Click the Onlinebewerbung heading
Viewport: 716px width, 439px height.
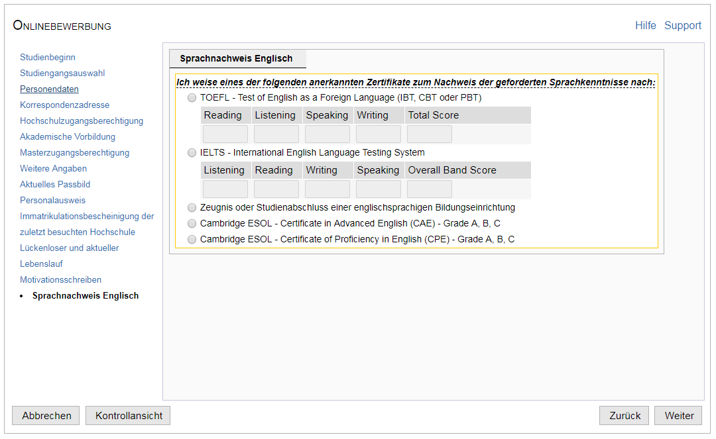pyautogui.click(x=62, y=26)
